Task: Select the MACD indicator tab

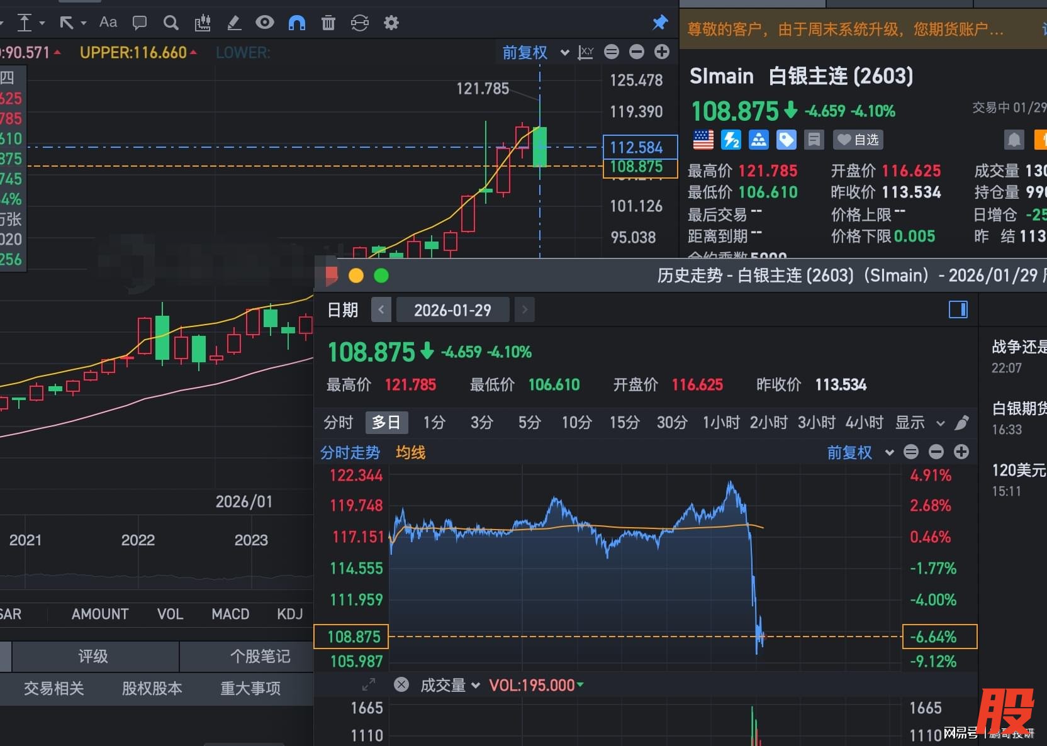Action: (230, 614)
